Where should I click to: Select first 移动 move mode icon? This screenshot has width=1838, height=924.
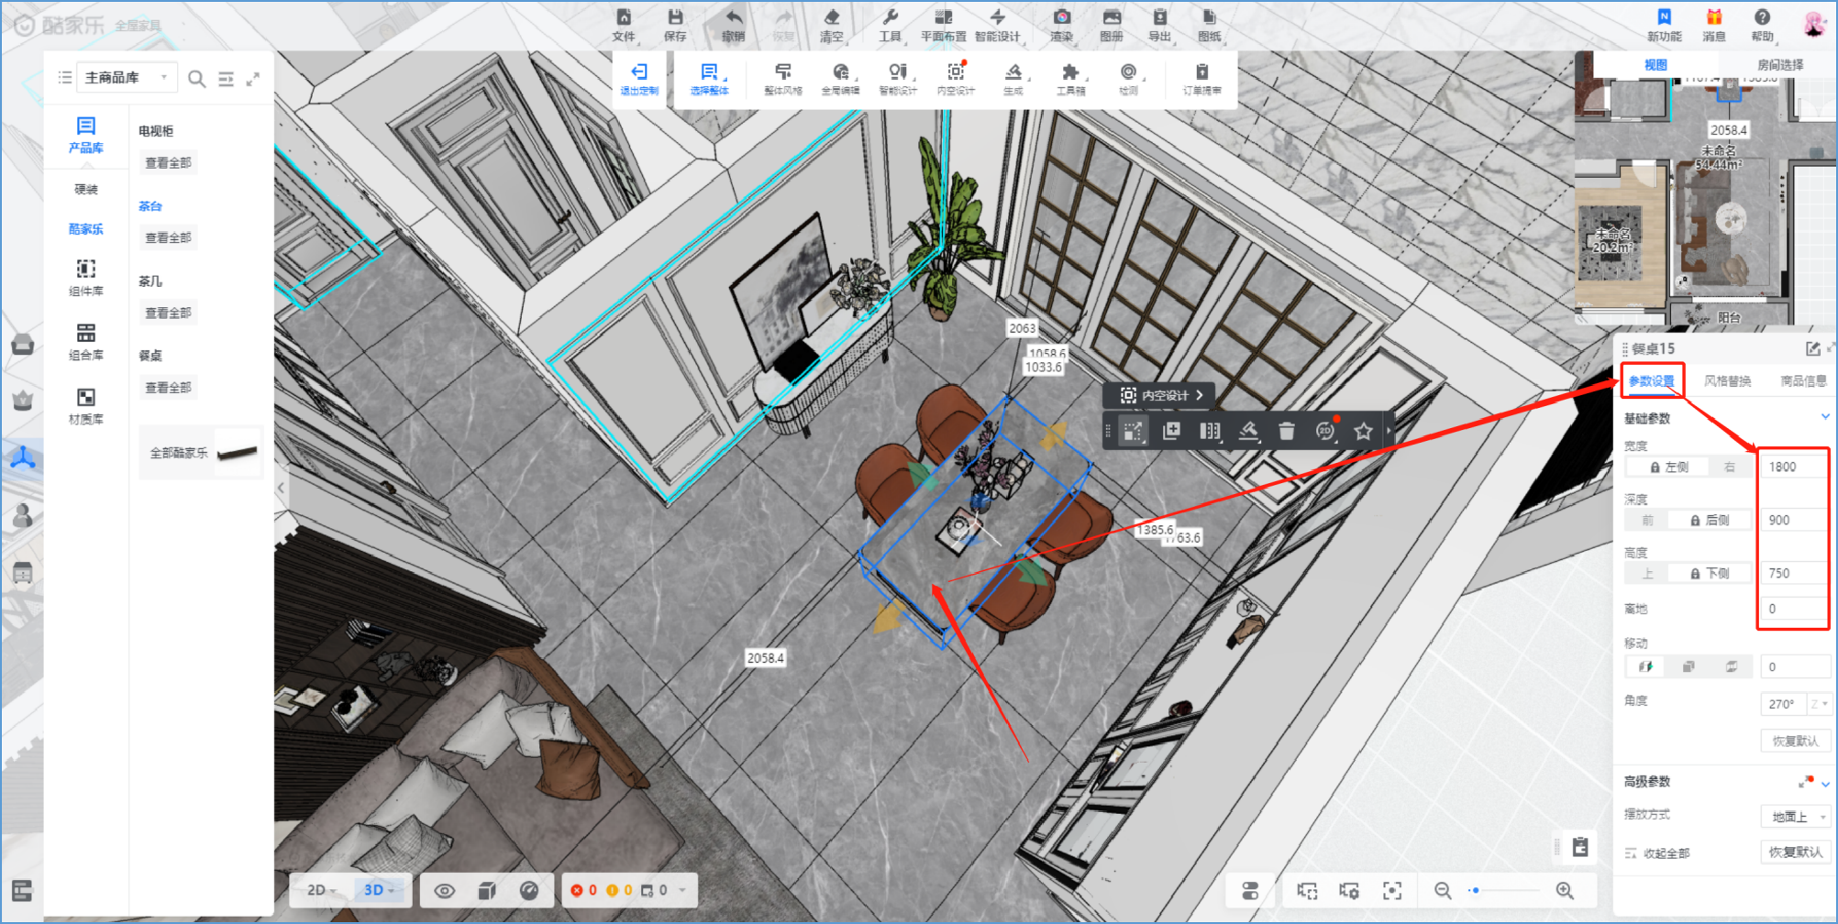[1646, 666]
